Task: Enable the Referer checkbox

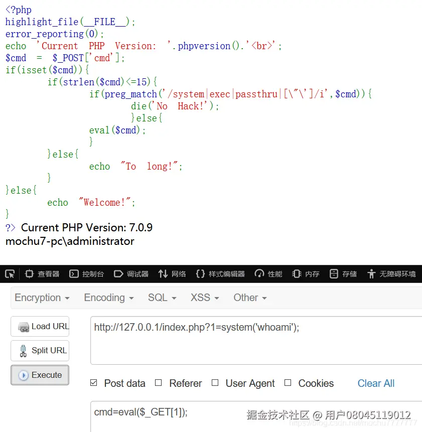Action: pos(158,383)
